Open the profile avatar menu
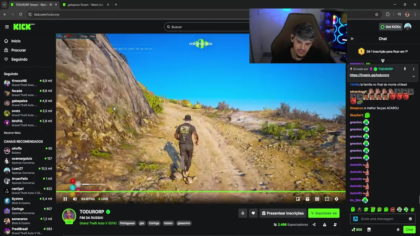The width and height of the screenshot is (420, 236). (408, 27)
